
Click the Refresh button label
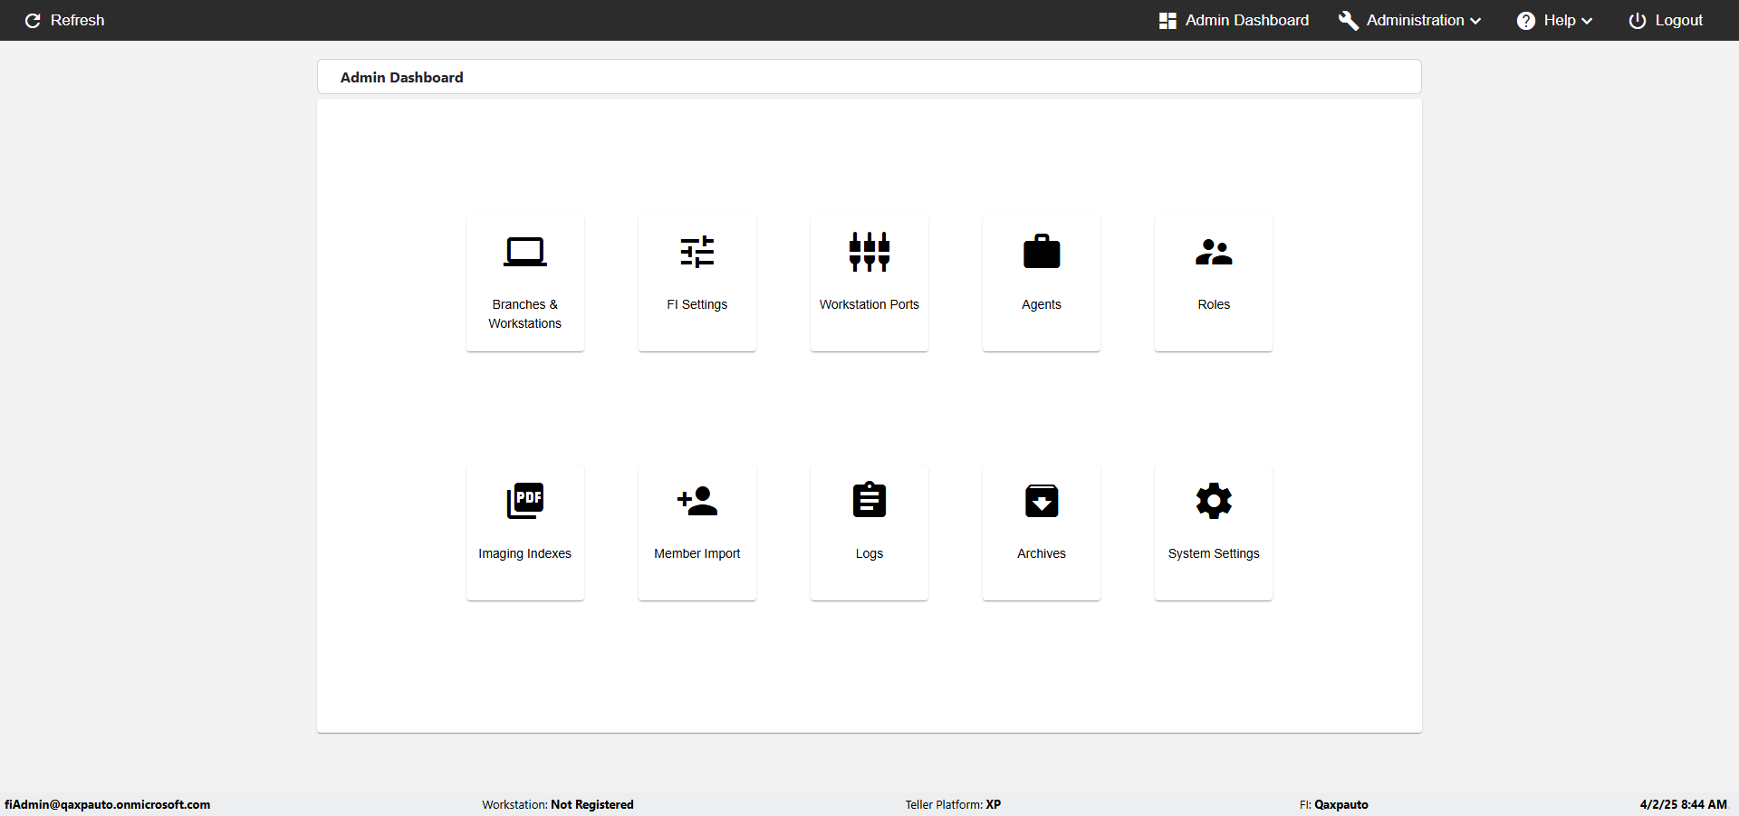(77, 20)
